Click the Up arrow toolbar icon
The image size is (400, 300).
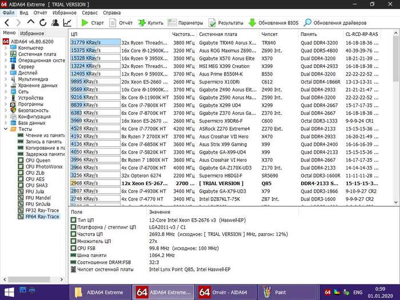(30, 23)
